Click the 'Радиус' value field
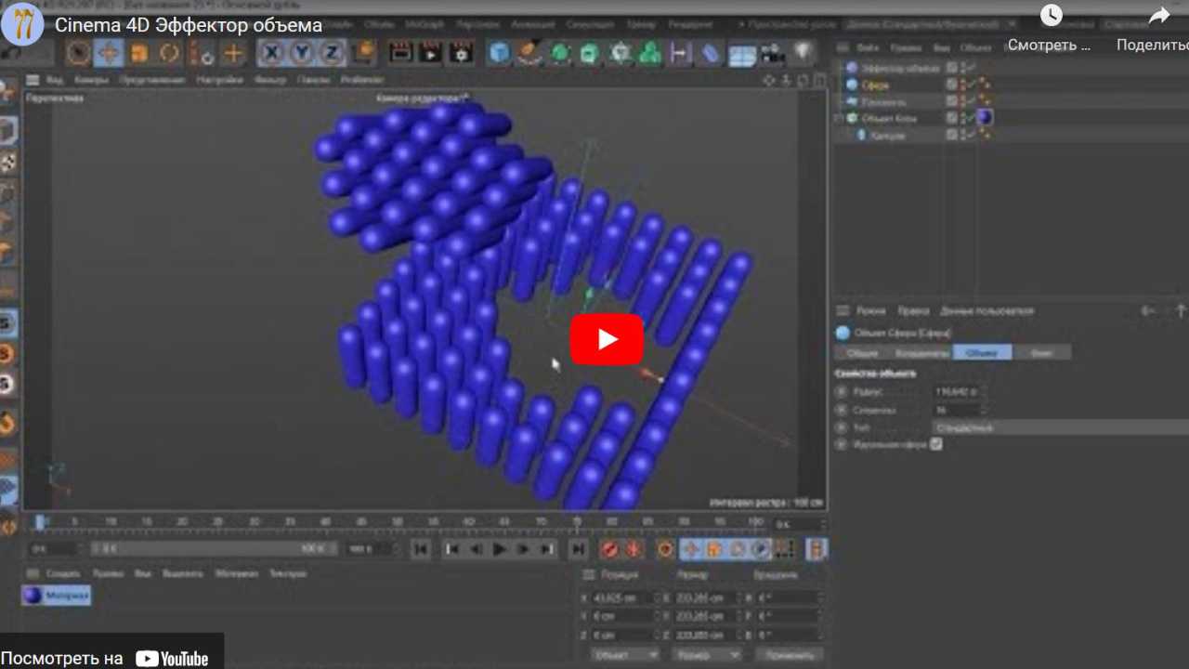This screenshot has height=669, width=1189. click(x=956, y=392)
